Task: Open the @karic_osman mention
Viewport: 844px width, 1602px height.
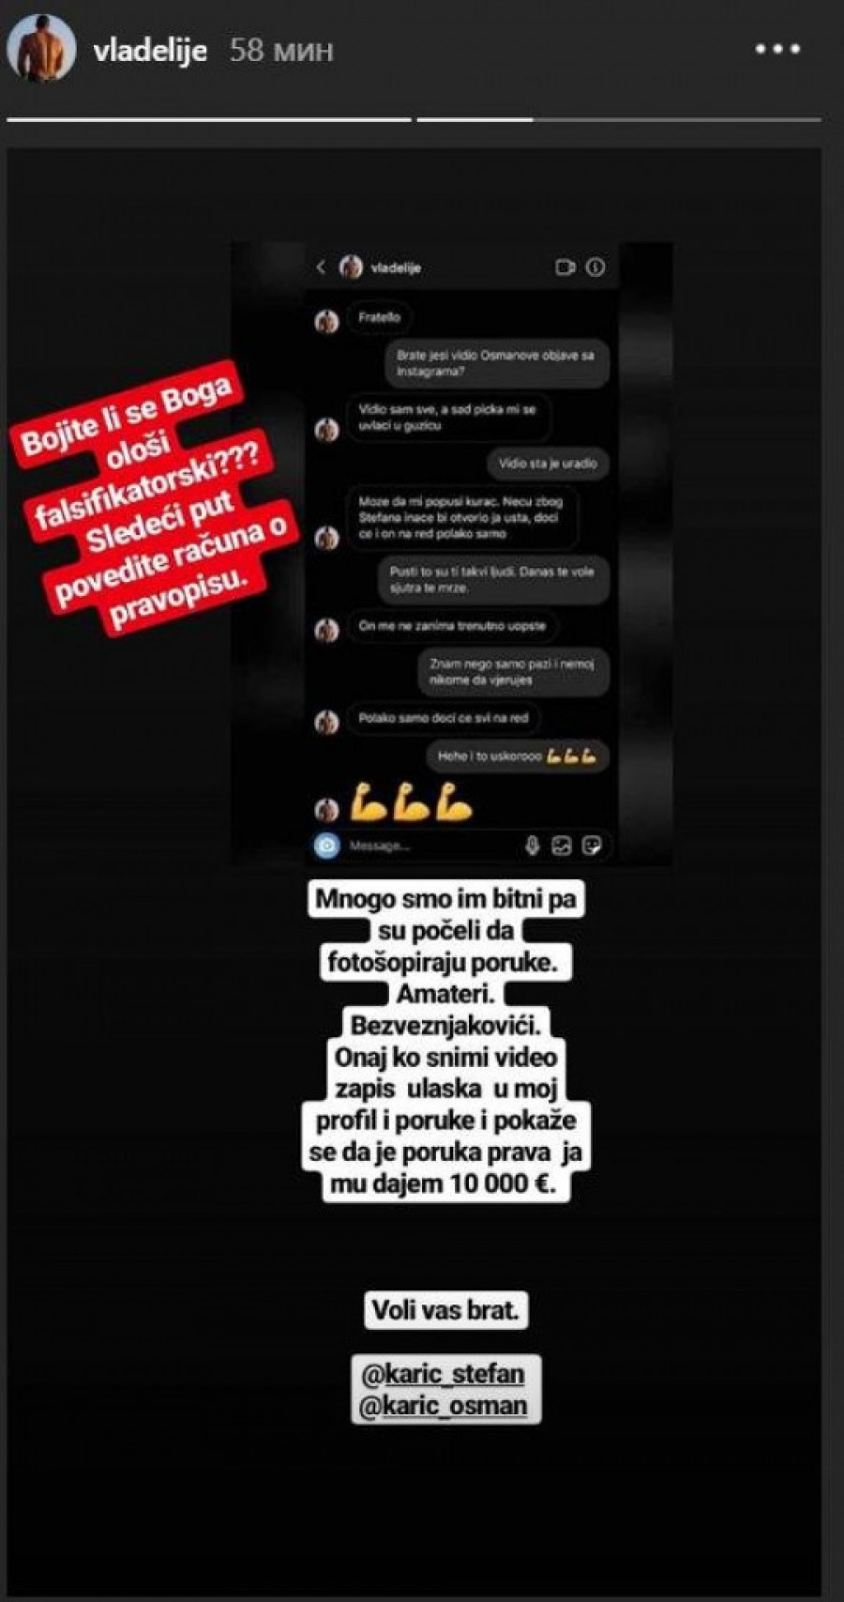Action: [444, 1406]
